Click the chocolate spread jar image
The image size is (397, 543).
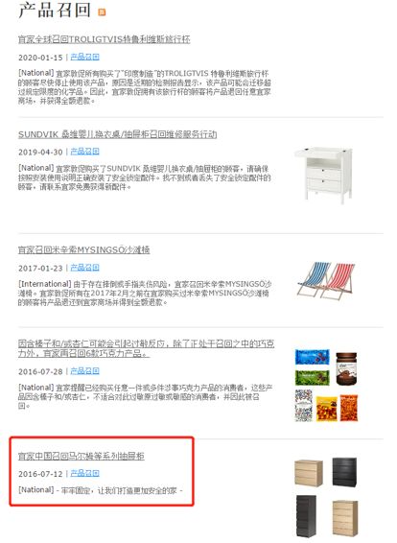(346, 368)
